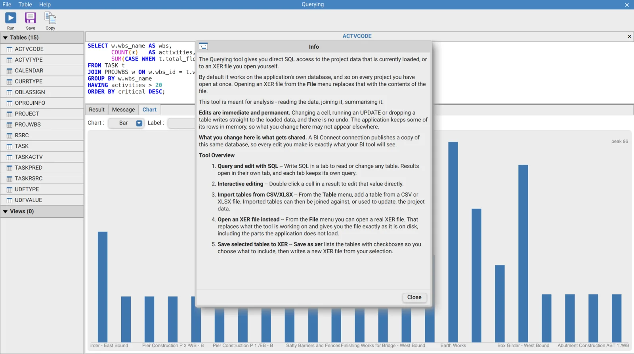Collapse the Views (0) section
The image size is (634, 354).
click(x=6, y=212)
